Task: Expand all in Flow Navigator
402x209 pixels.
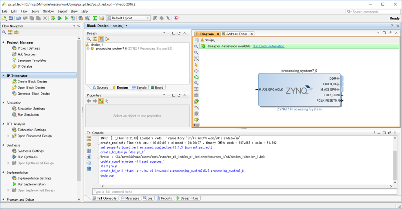Action: coord(16,32)
